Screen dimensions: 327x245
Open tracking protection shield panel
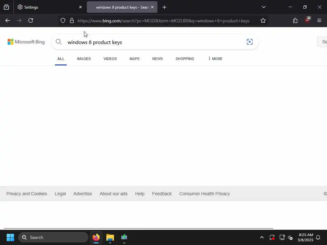[63, 20]
